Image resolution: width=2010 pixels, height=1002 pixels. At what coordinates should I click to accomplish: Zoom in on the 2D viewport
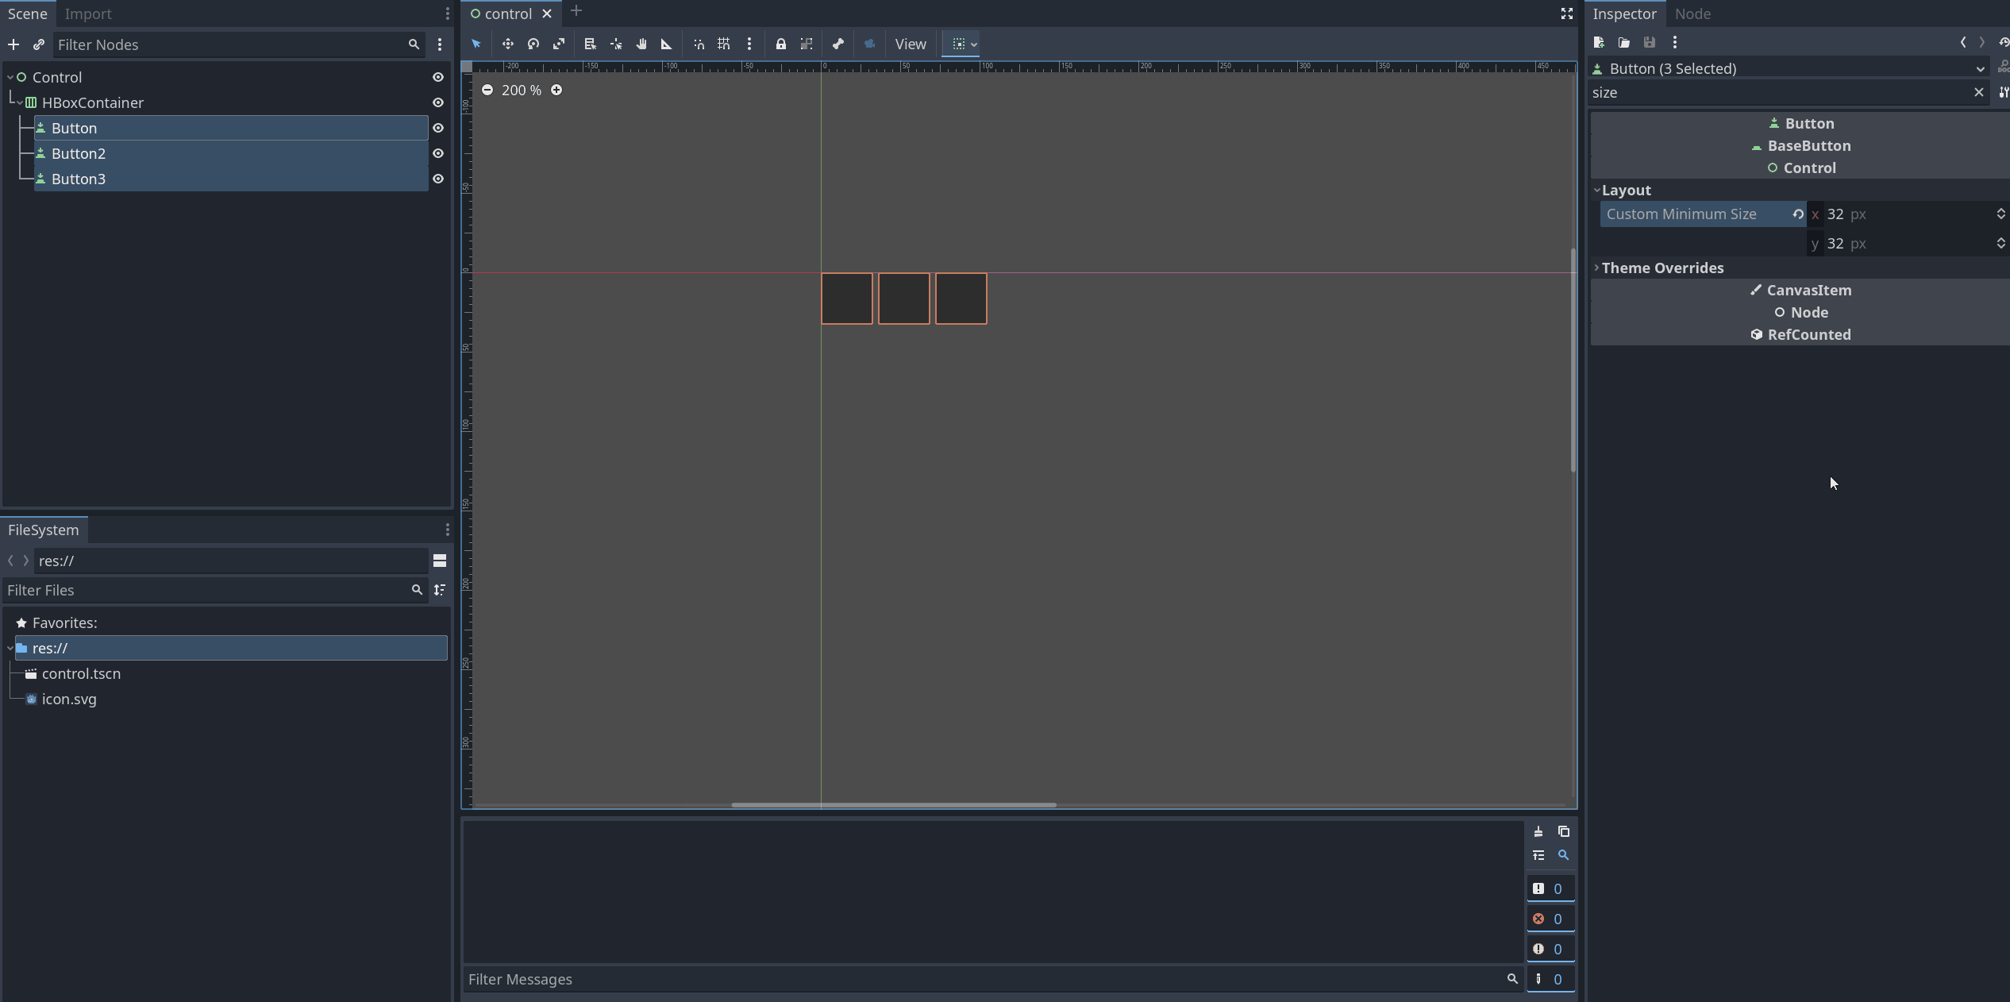pyautogui.click(x=556, y=90)
